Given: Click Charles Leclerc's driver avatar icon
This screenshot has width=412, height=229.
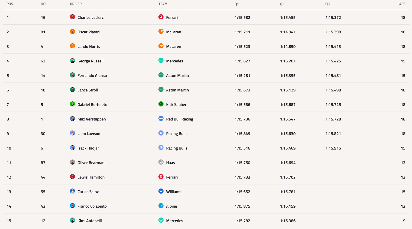Looking at the screenshot, I should point(72,17).
